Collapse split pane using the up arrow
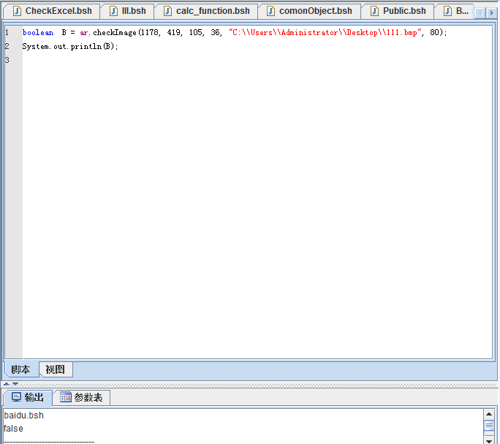Image resolution: width=500 pixels, height=444 pixels. 6,383
